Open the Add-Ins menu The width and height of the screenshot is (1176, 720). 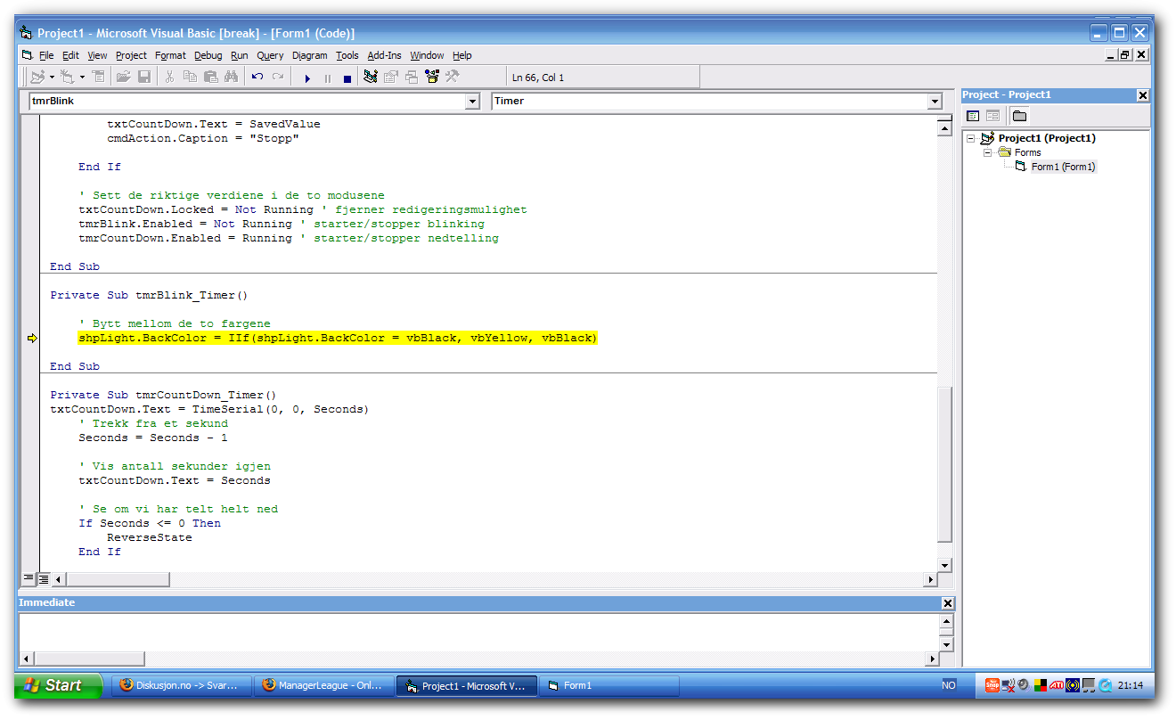pyautogui.click(x=384, y=55)
